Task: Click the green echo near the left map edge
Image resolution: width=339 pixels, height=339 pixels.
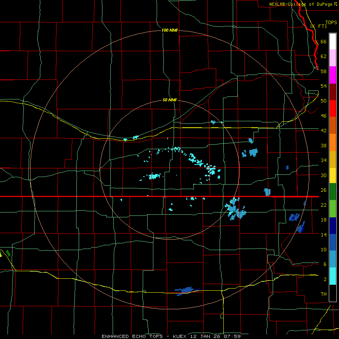Action: [x=8, y=253]
